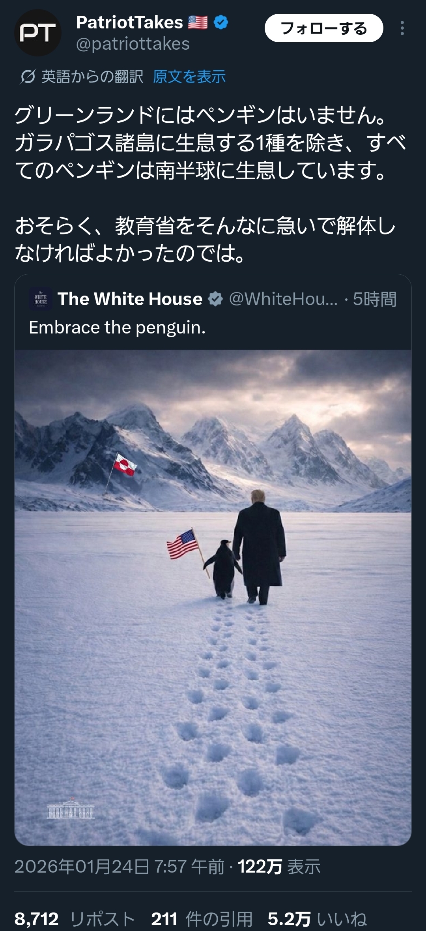Click the White House verified checkmark badge
Image resolution: width=426 pixels, height=931 pixels.
click(216, 299)
